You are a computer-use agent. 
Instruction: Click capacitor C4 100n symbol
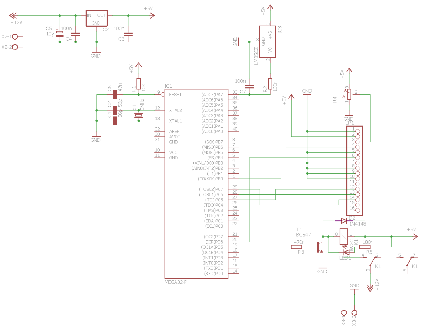(x=75, y=34)
